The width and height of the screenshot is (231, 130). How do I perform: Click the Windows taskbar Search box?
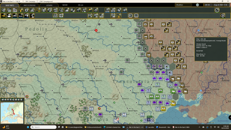44,127
